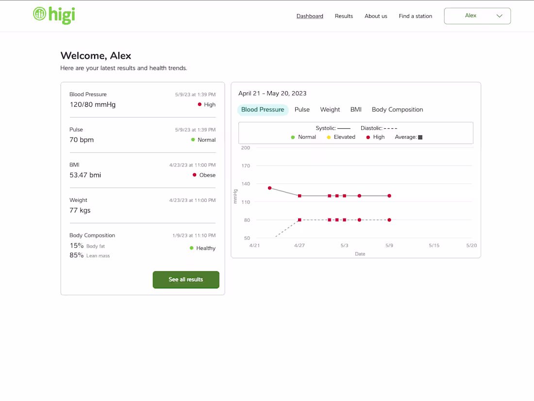
Task: Click the See all results button
Action: click(186, 280)
